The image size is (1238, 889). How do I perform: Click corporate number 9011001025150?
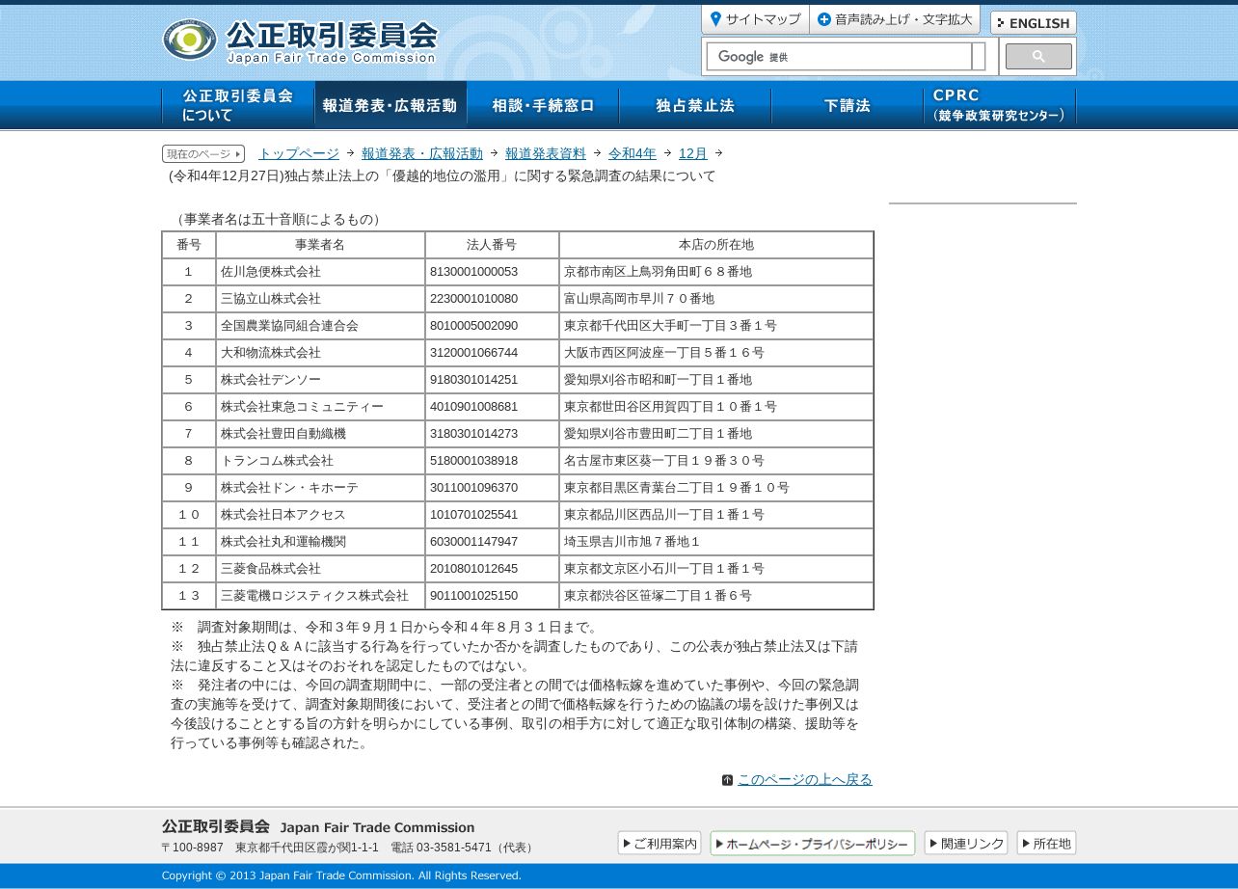click(x=473, y=596)
